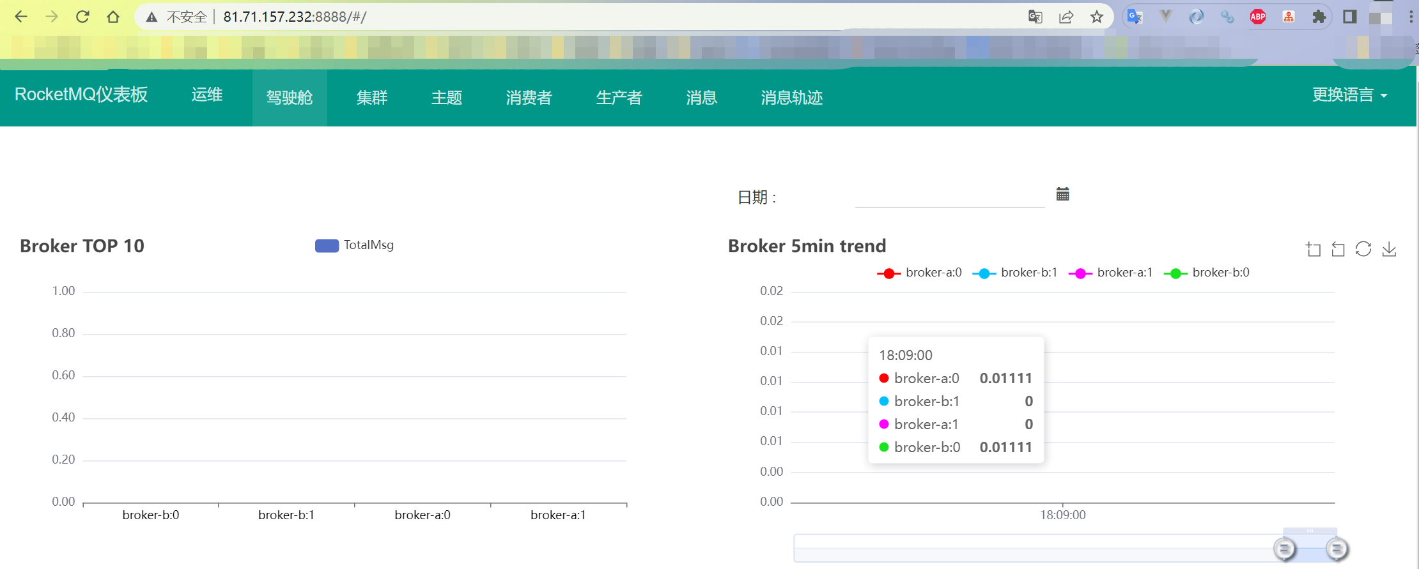
Task: Share this page icon
Action: 1066,17
